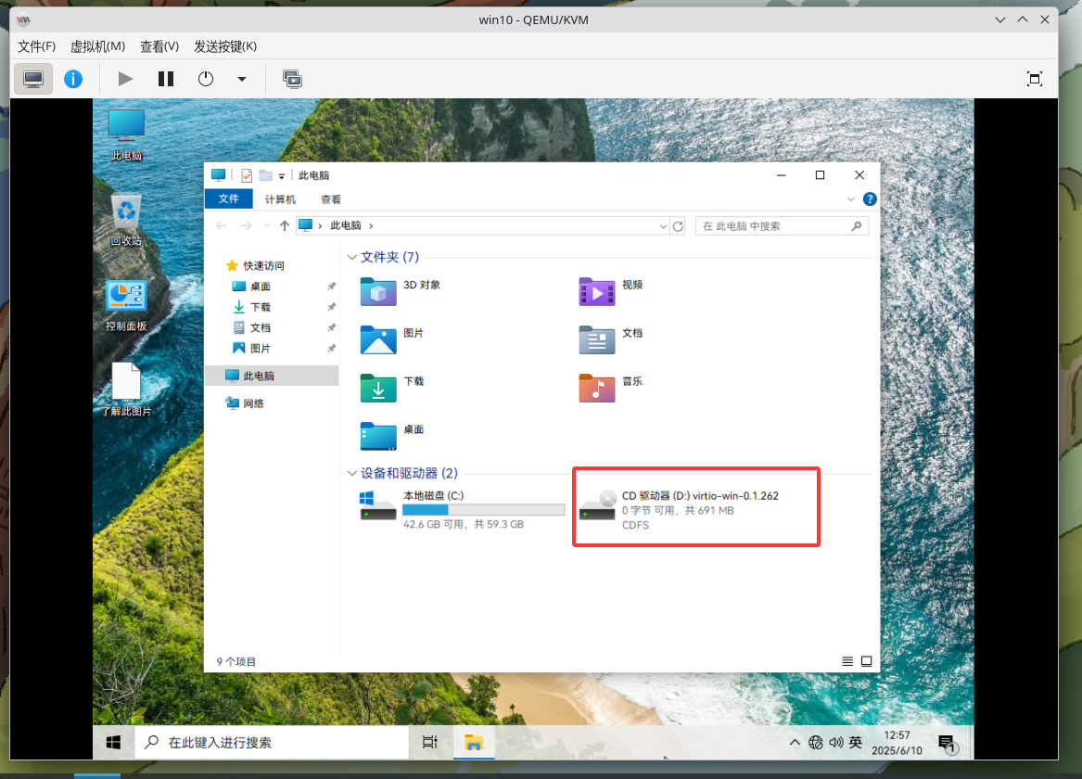Click the Properties icon in Explorer title bar
Image resolution: width=1082 pixels, height=779 pixels.
[247, 175]
